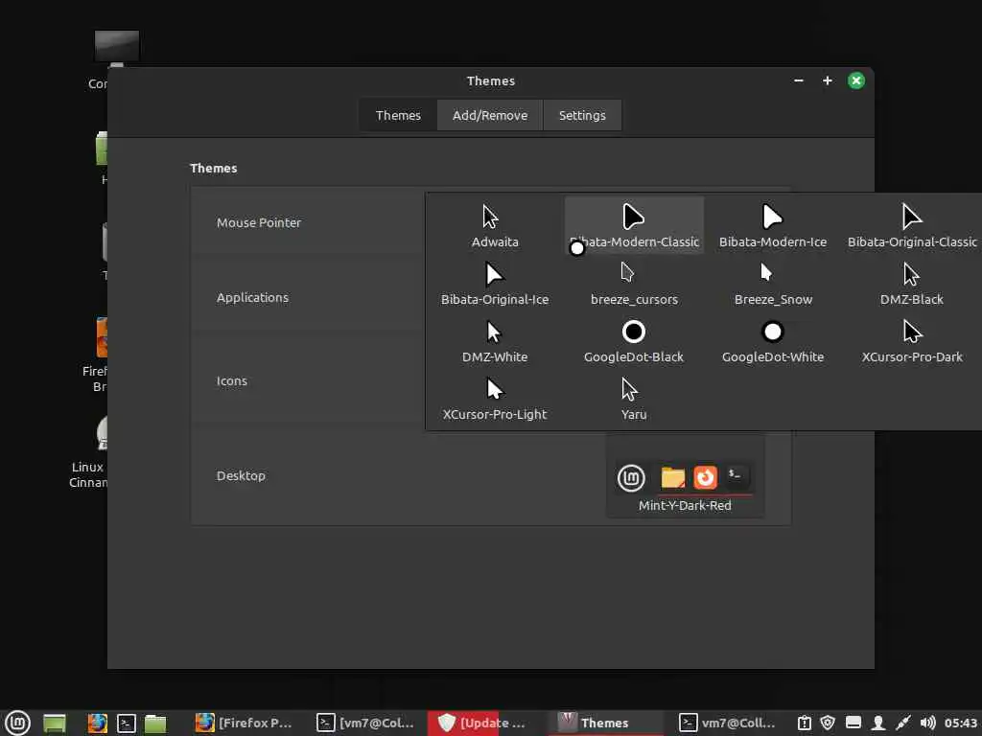Select the DMZ-Black cursor
This screenshot has height=736, width=982.
[912, 284]
